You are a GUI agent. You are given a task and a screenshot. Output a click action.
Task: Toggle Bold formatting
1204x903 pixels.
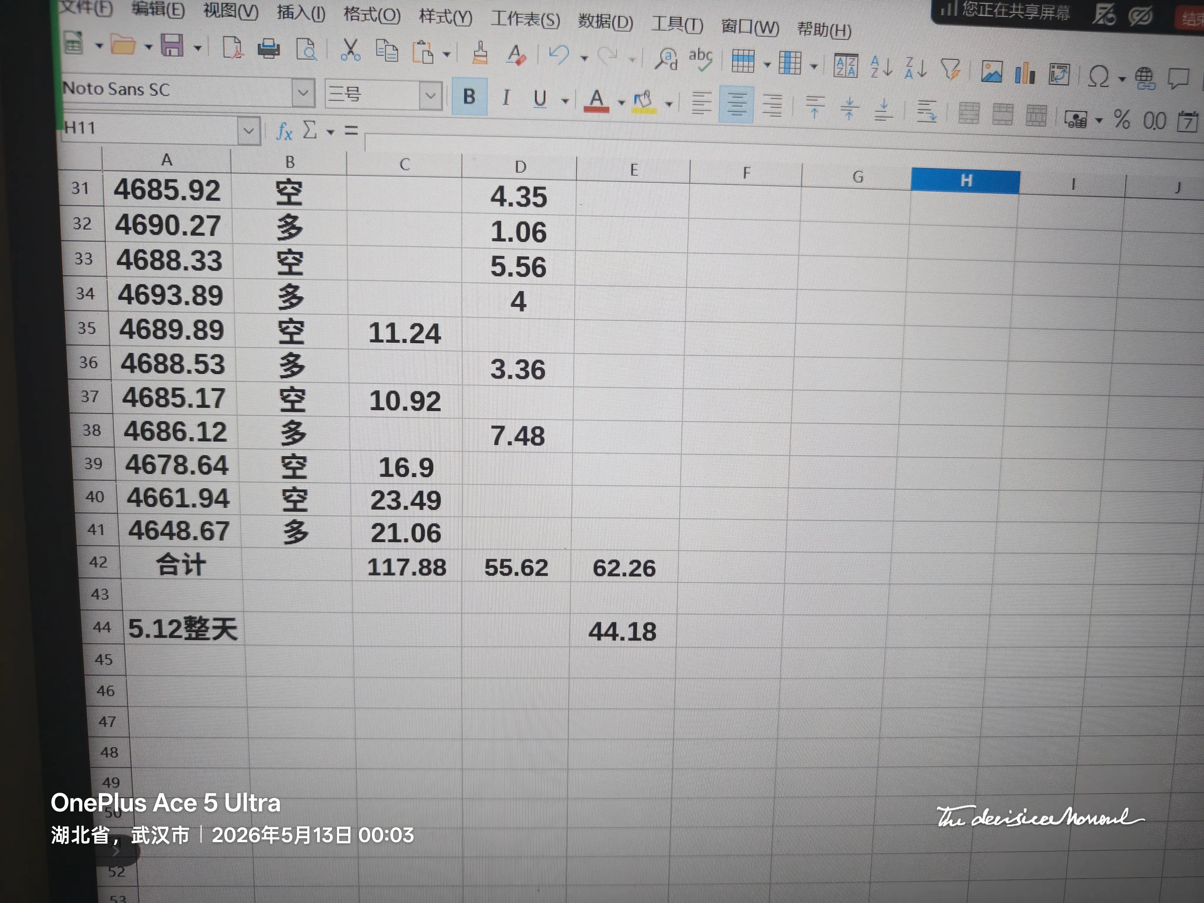[469, 96]
